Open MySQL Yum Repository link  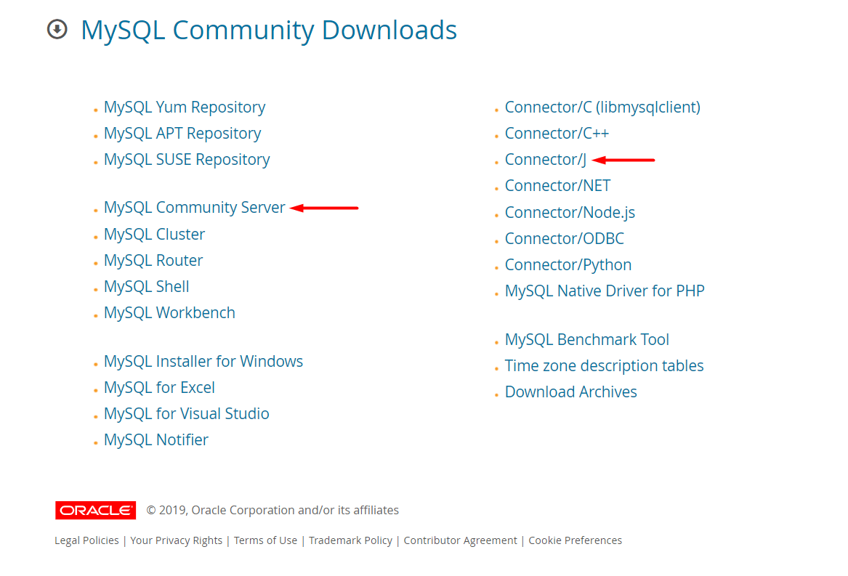click(185, 107)
